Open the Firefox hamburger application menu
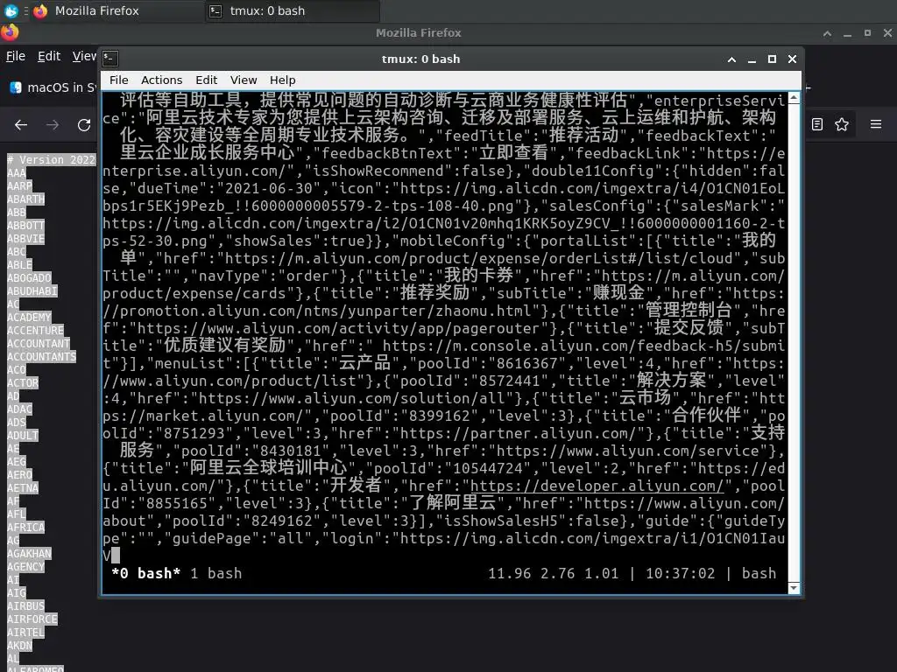The width and height of the screenshot is (897, 672). point(876,124)
